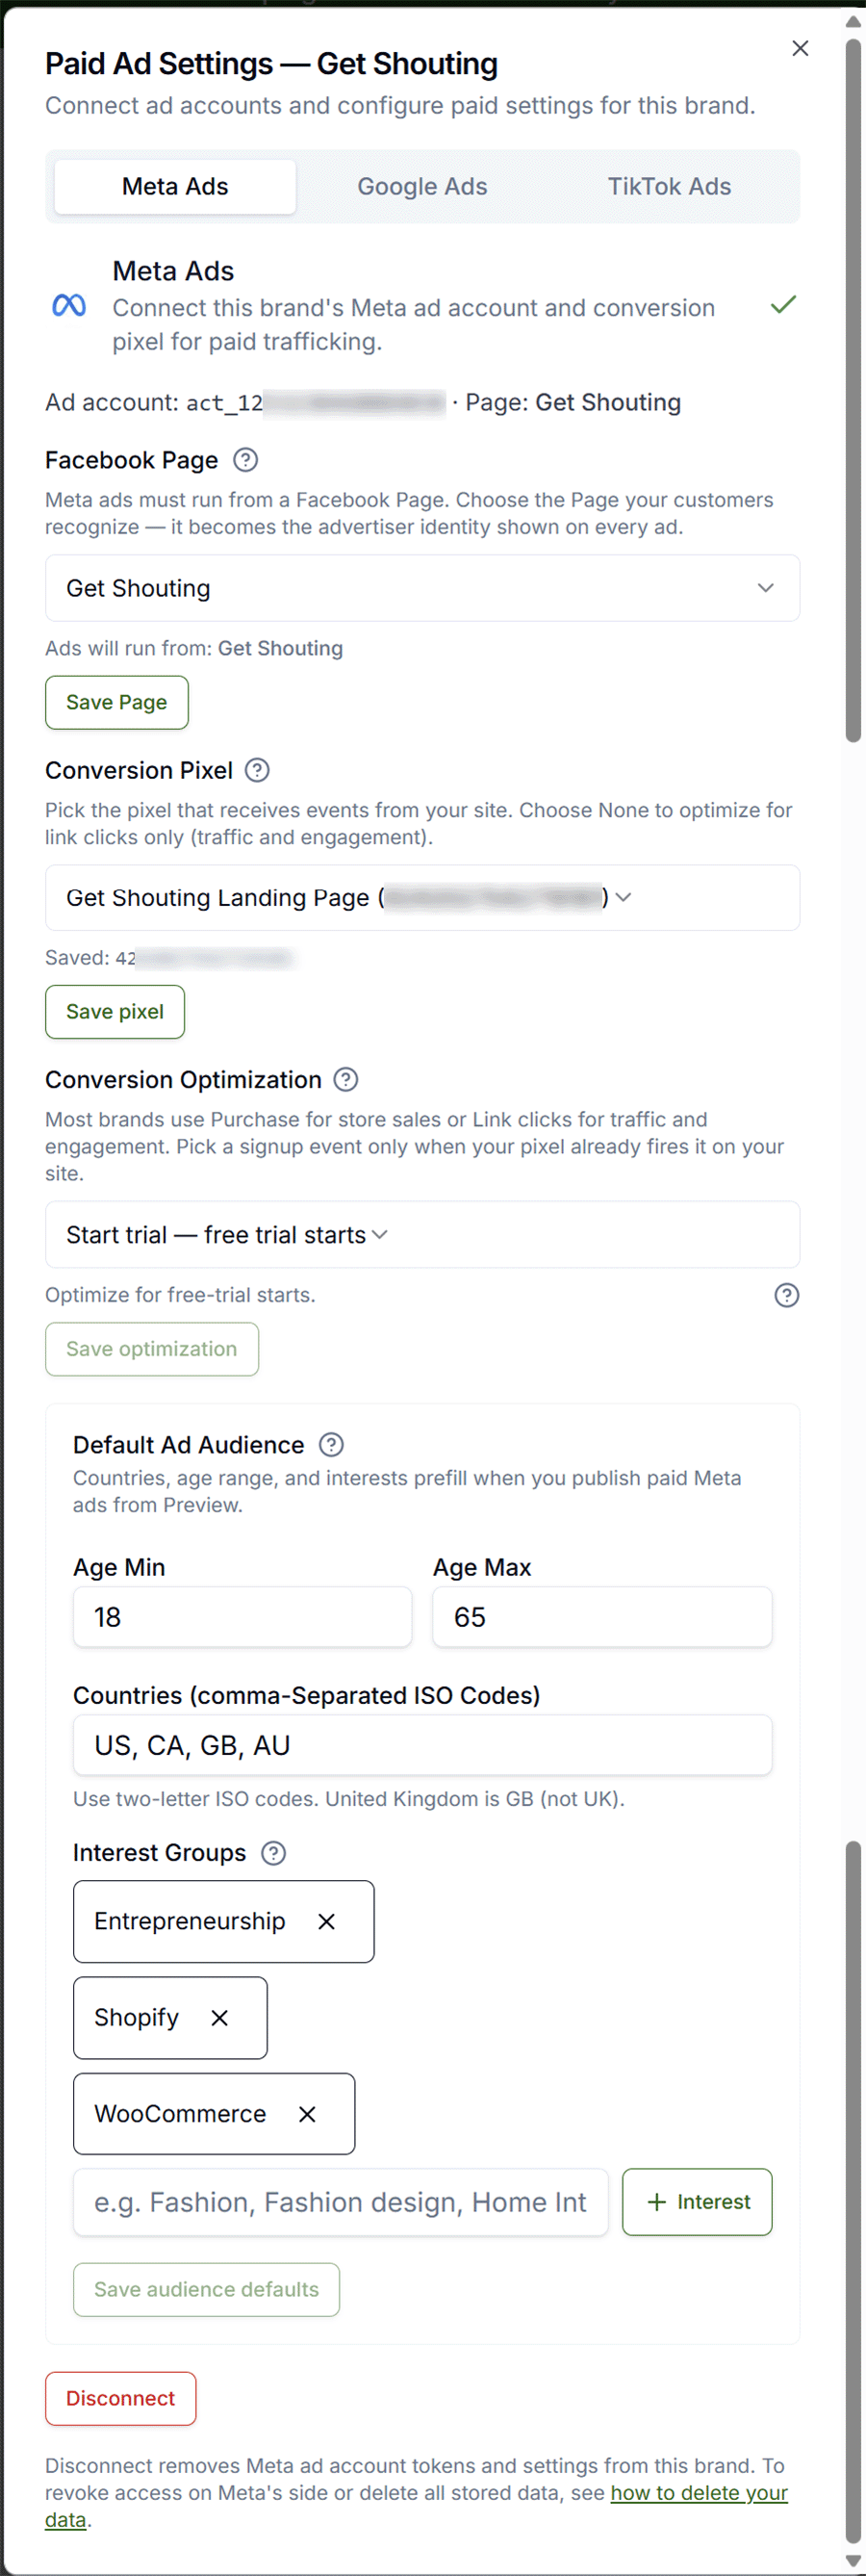Click the scrollbar down arrow
Viewport: 866px width, 2576px height.
(853, 2561)
